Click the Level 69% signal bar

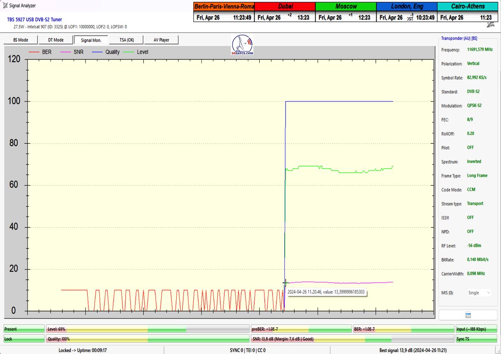point(147,329)
